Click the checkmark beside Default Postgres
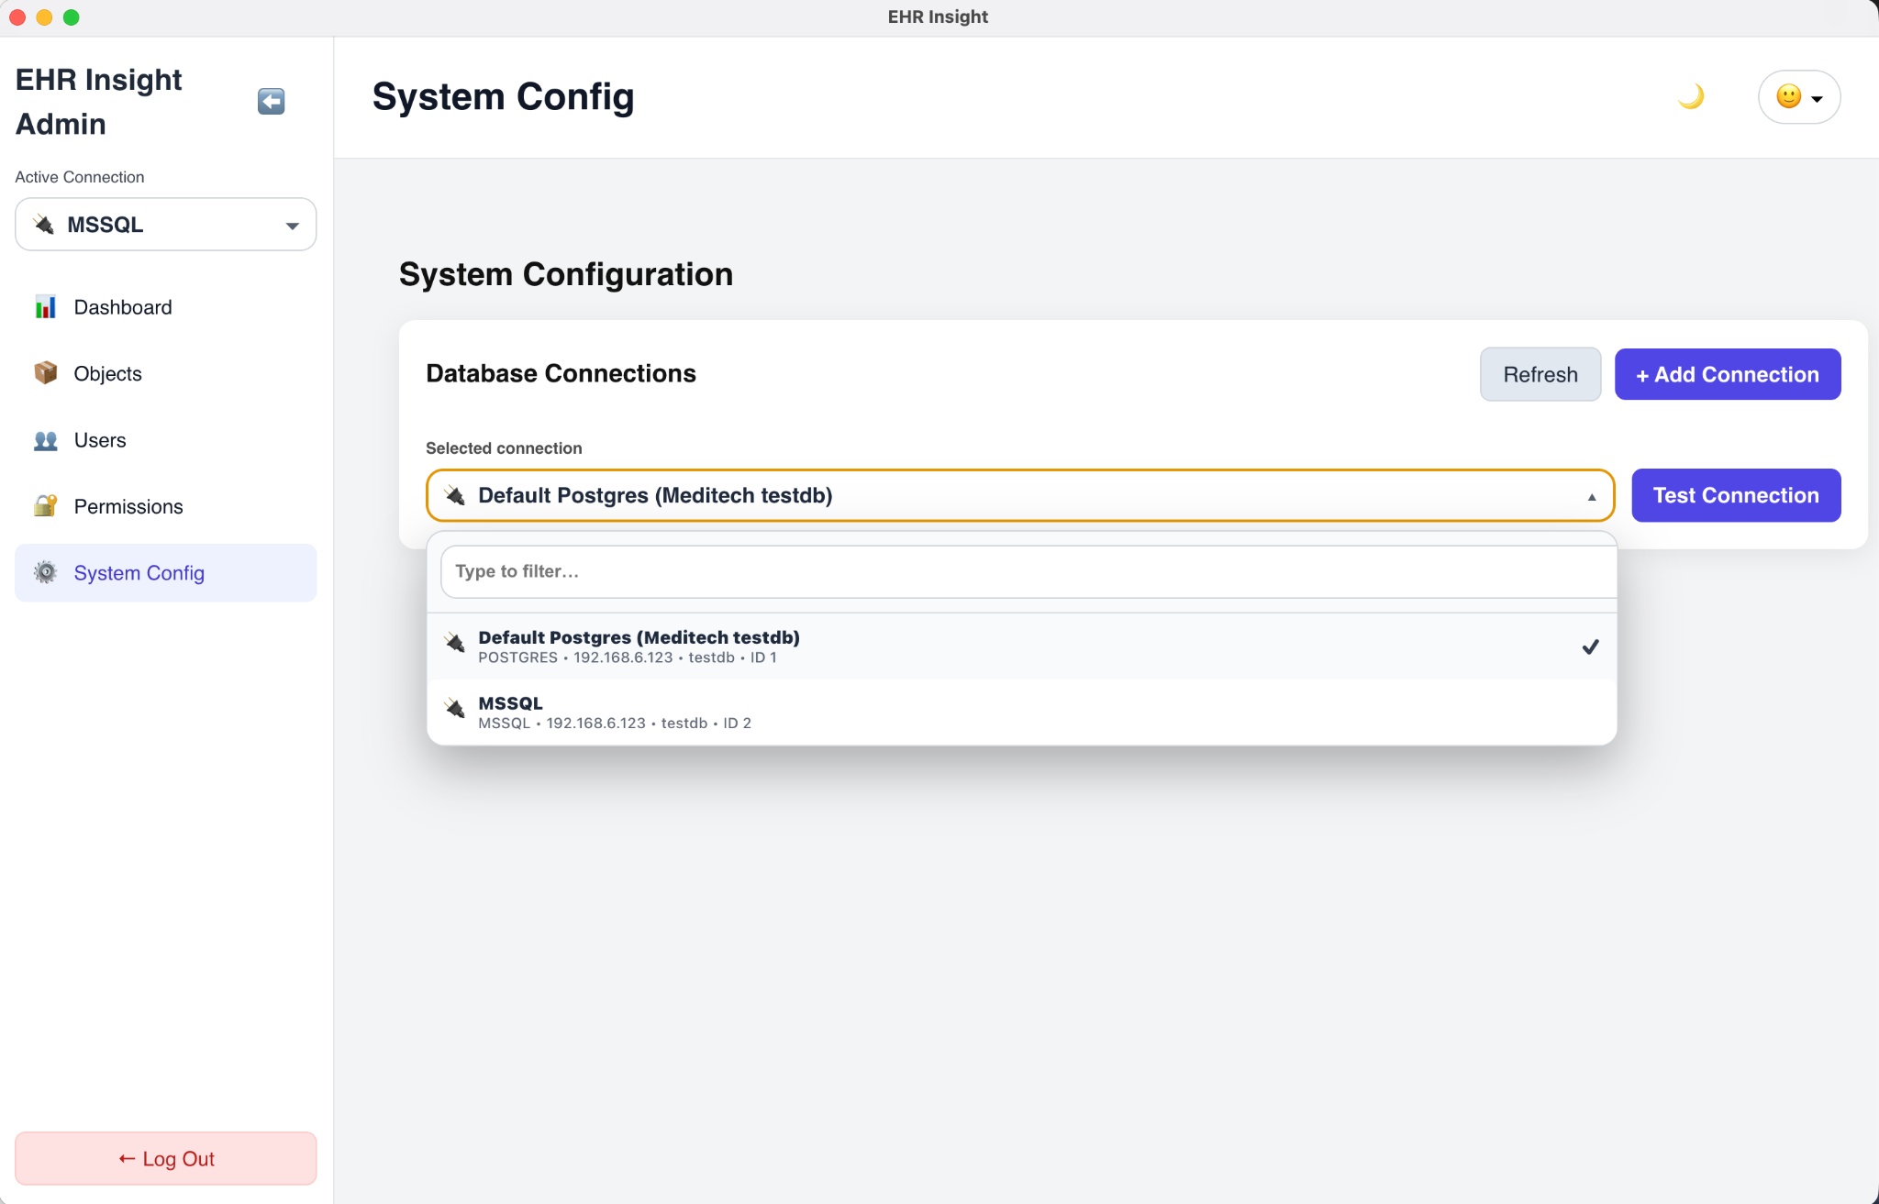The height and width of the screenshot is (1204, 1879). click(x=1589, y=646)
